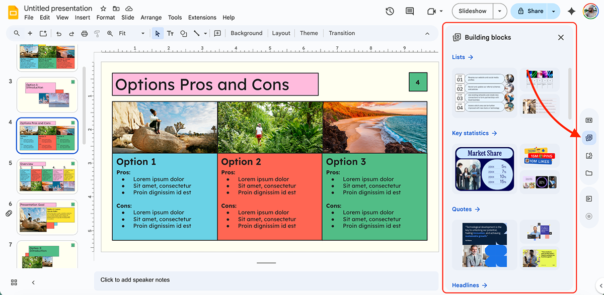Click the Slideshow button
This screenshot has height=295, width=604.
coord(472,11)
